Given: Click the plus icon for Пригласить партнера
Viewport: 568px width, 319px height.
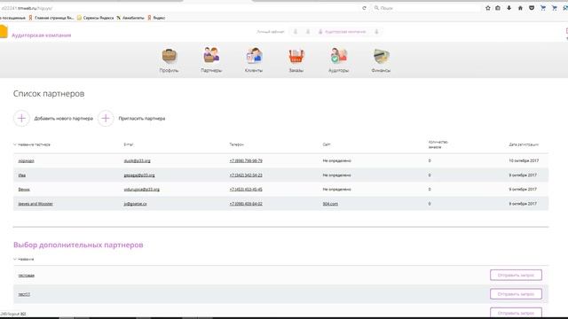Looking at the screenshot, I should 106,118.
